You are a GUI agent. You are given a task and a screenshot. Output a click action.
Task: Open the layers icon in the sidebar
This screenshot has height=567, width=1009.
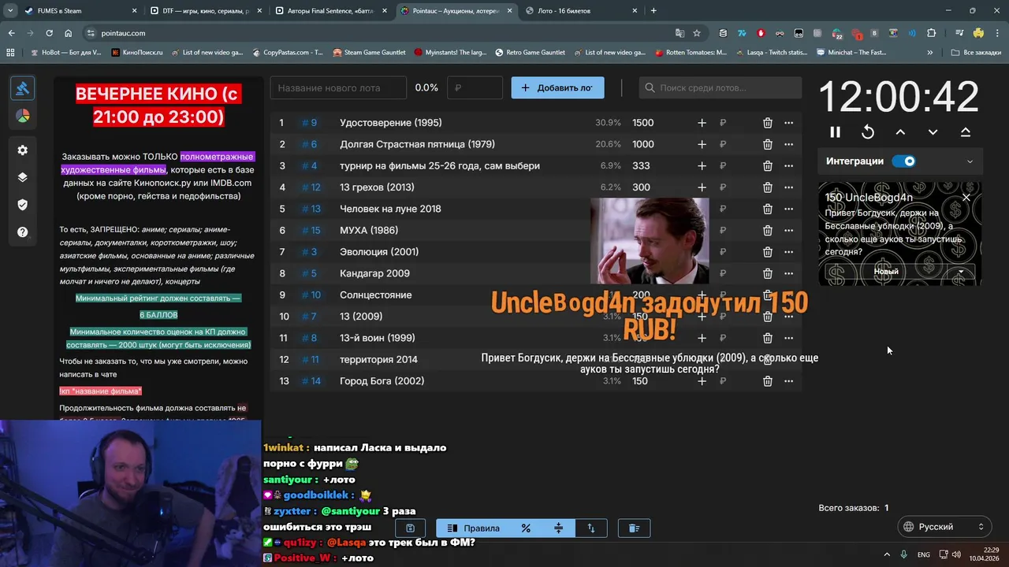pos(22,177)
